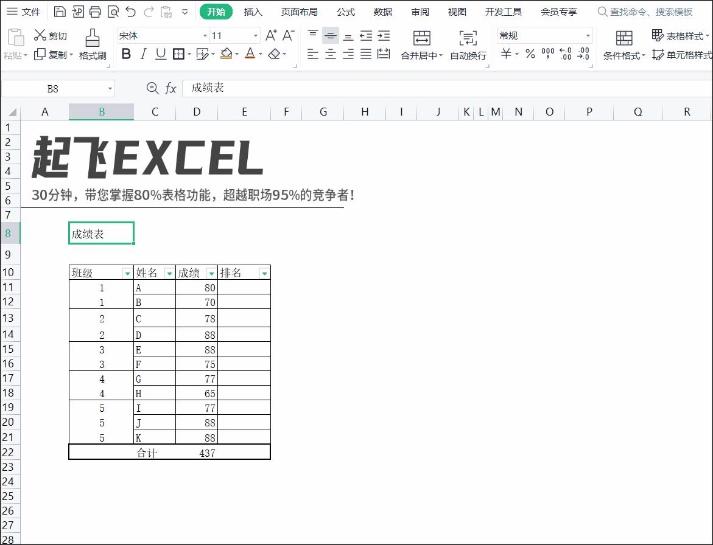Switch to the 开始 tab

pos(216,12)
